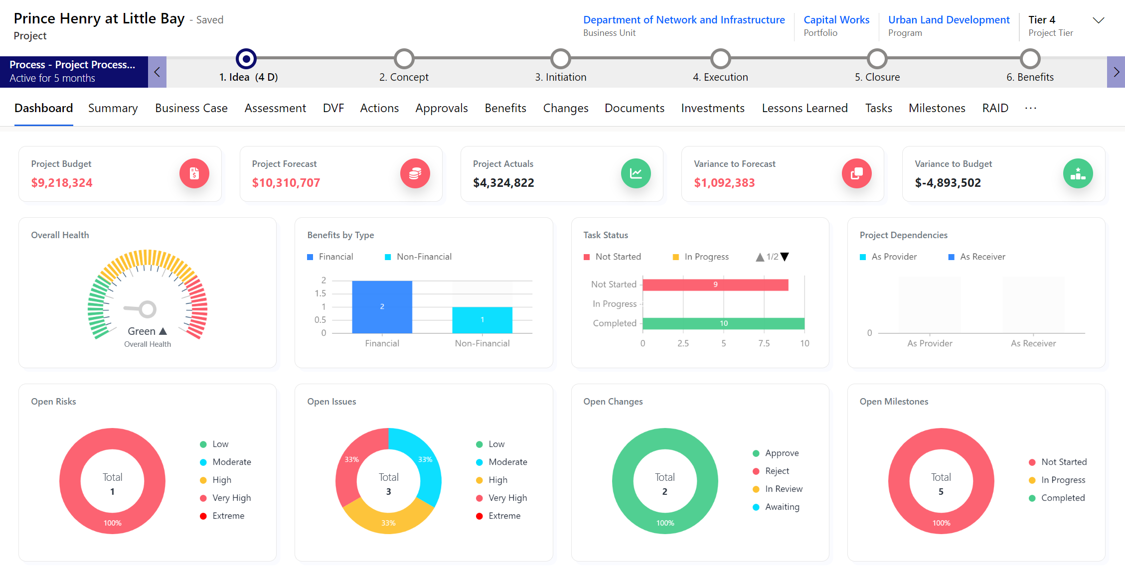Viewport: 1125px width, 569px height.
Task: Open Department of Network and Infrastructure link
Action: 684,20
